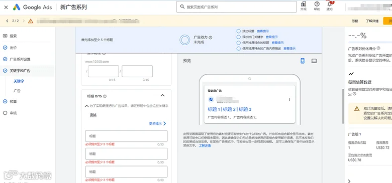Click help icon beside 广告系列优化得分
The width and height of the screenshot is (392, 183).
(x=378, y=48)
